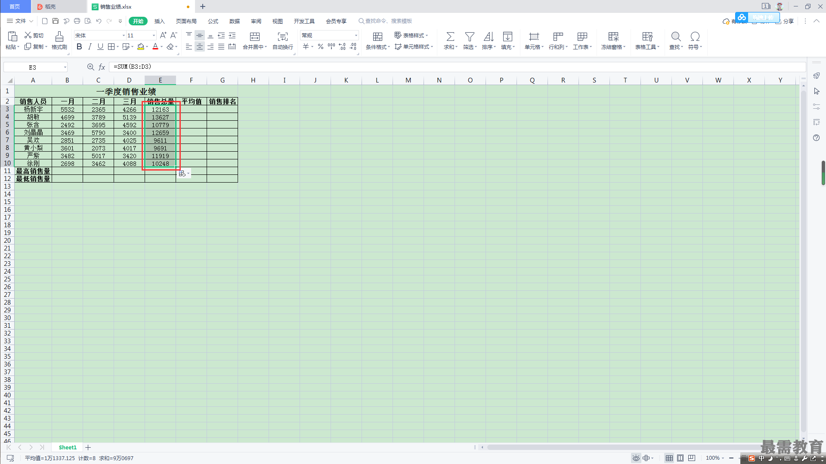Increase font size with A+ icon
The width and height of the screenshot is (826, 464).
point(163,35)
